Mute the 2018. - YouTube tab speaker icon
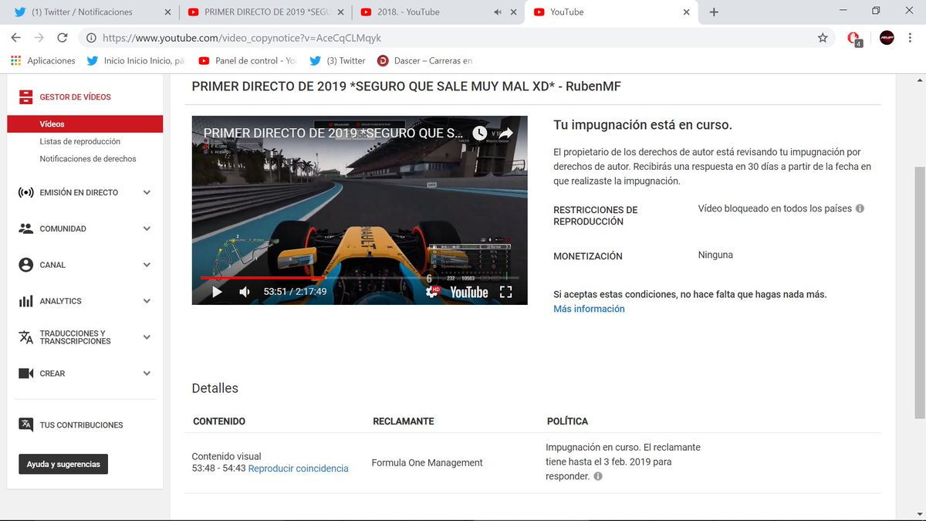The image size is (926, 521). coord(498,12)
